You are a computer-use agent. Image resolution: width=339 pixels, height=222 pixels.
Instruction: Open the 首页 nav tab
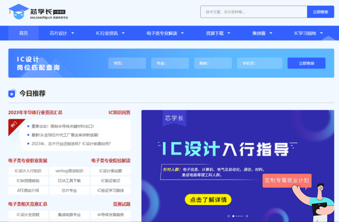[x=23, y=33]
